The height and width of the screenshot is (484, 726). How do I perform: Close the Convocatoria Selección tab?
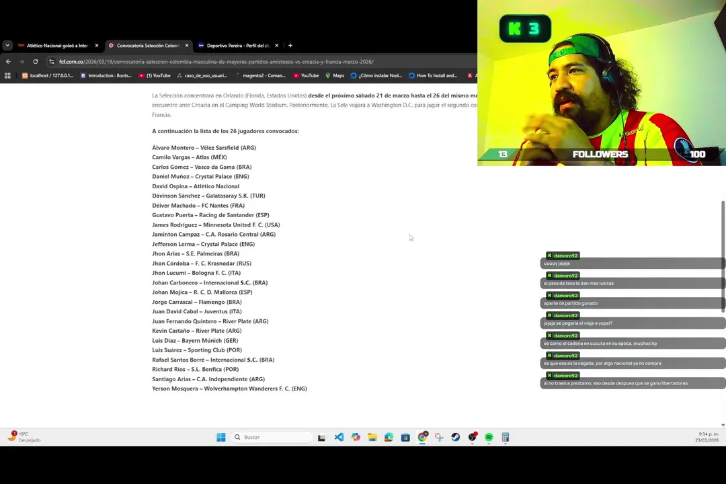pyautogui.click(x=187, y=46)
